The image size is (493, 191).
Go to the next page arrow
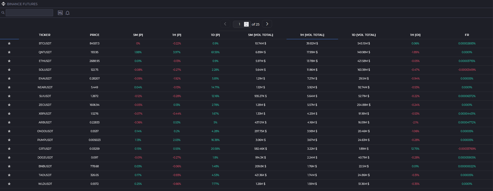pos(267,24)
